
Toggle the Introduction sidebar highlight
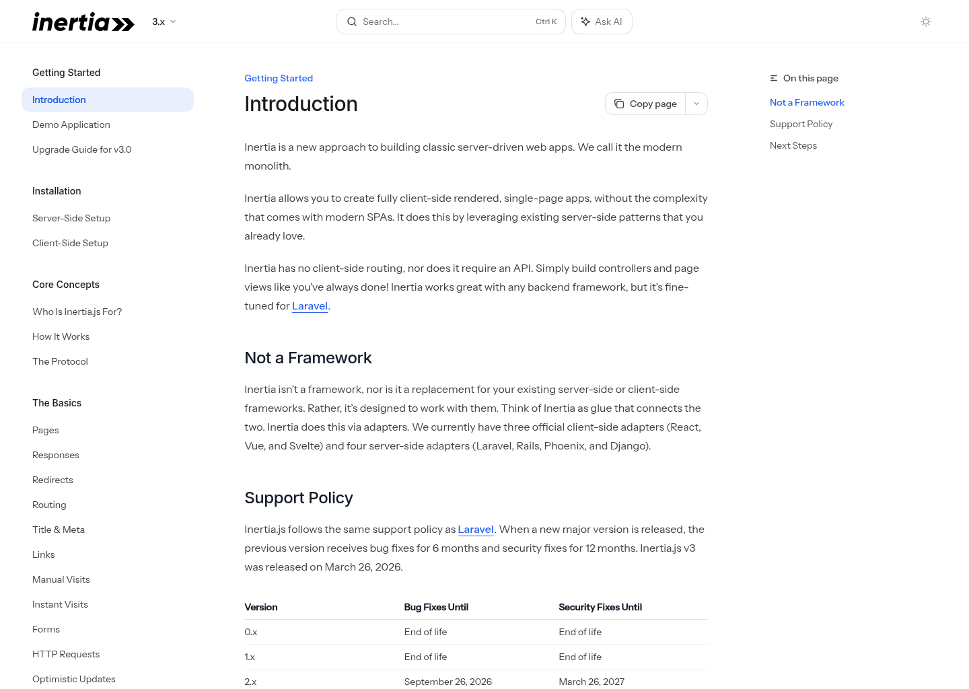[59, 100]
